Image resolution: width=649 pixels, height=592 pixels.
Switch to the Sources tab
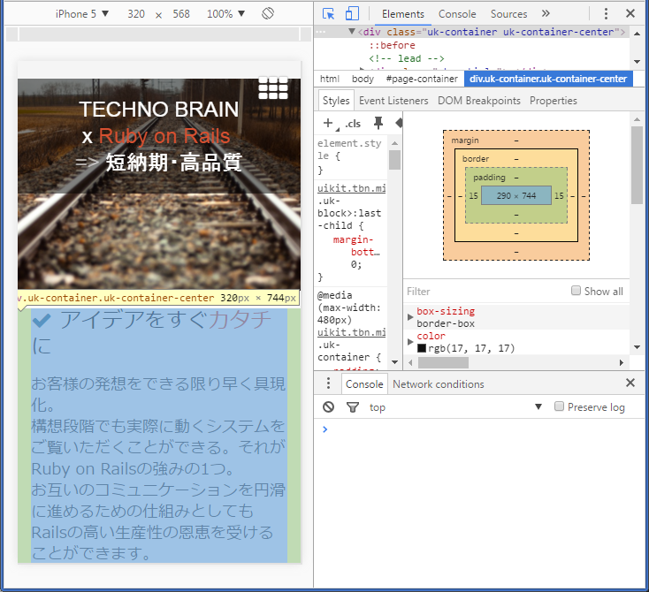point(508,14)
